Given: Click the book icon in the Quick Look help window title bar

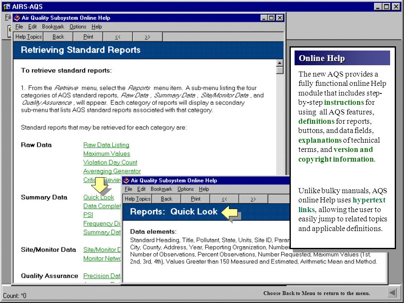Looking at the screenshot, I should tap(127, 181).
